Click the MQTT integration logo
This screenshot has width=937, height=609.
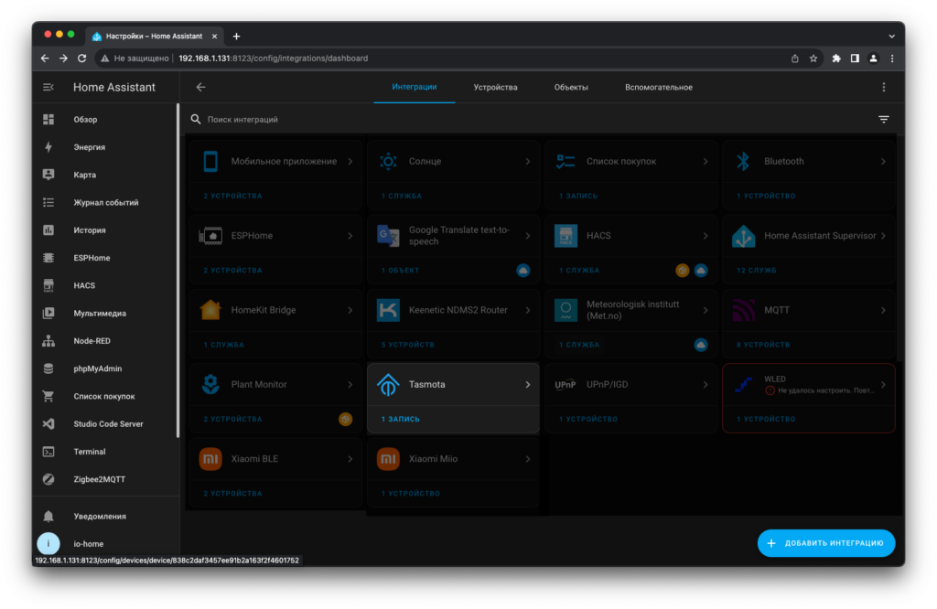pyautogui.click(x=743, y=310)
